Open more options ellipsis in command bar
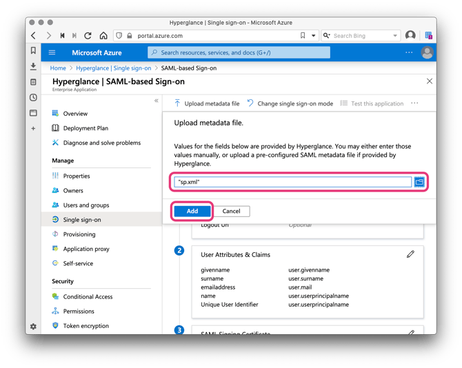462x368 pixels. coord(414,103)
